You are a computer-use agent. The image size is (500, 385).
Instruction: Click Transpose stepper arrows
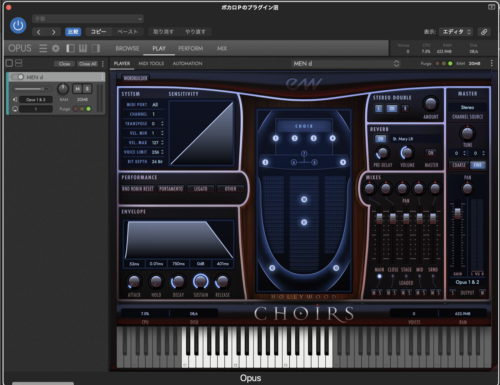(x=162, y=124)
